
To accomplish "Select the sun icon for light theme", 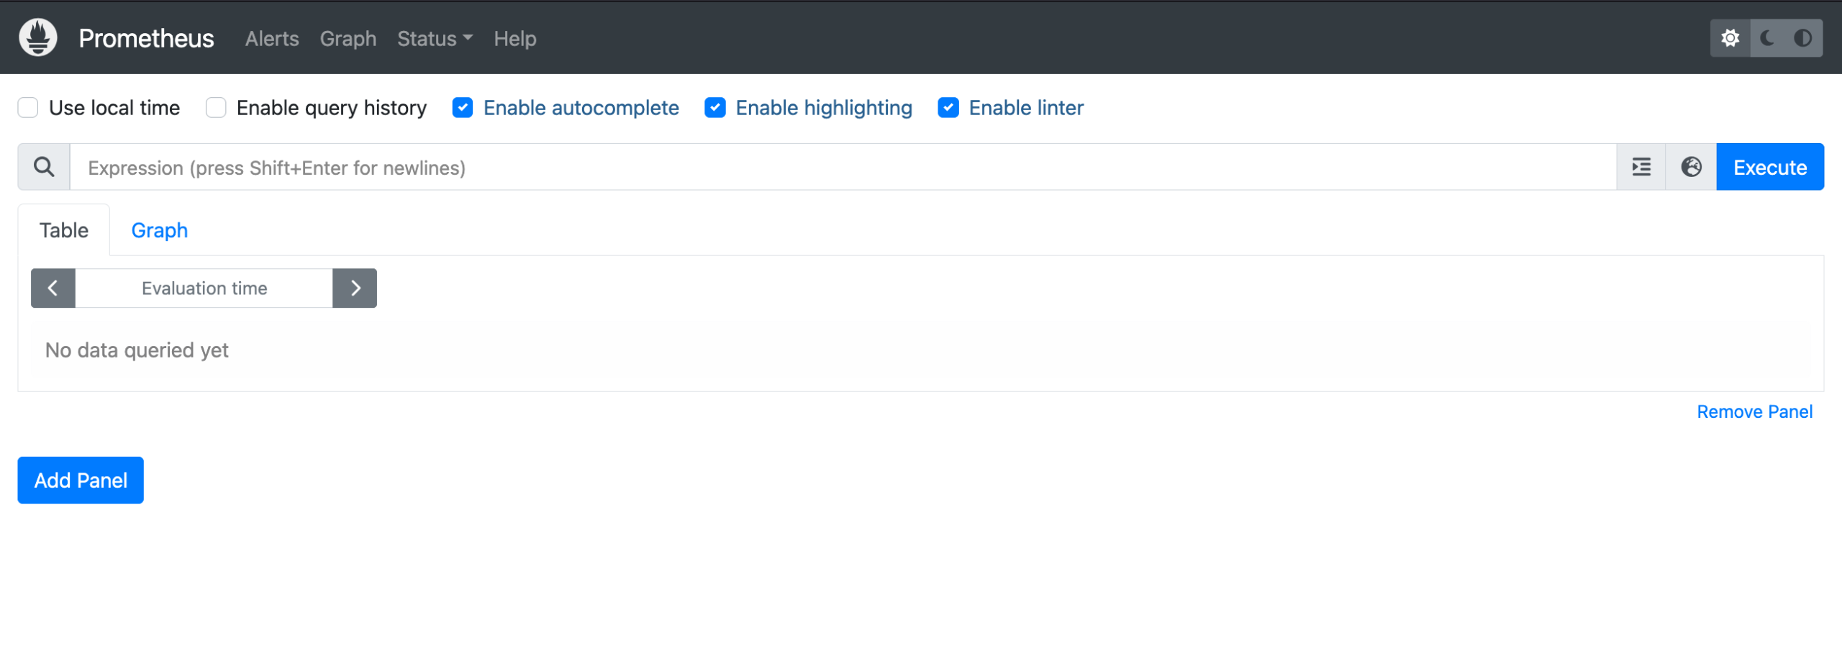I will pyautogui.click(x=1730, y=37).
